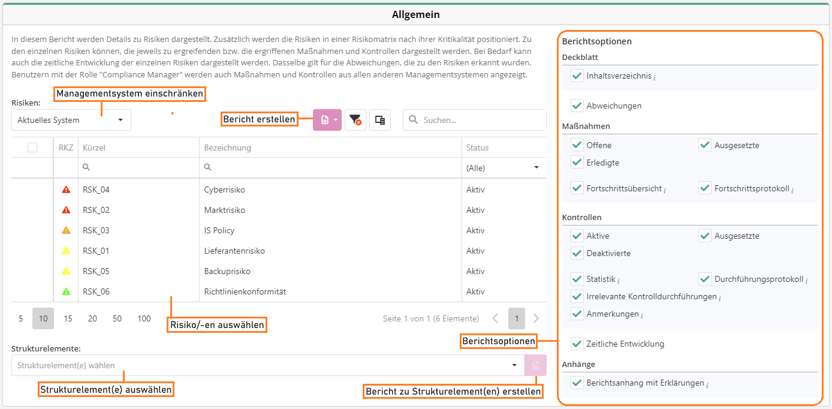Set page size to 20
This screenshot has height=409, width=832.
(92, 318)
